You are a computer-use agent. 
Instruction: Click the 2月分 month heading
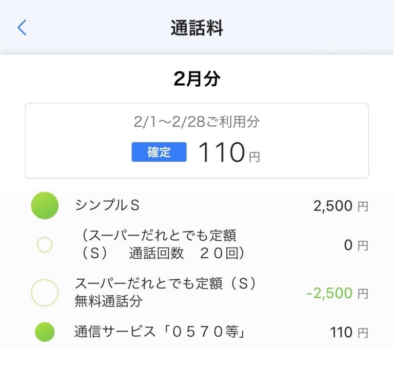click(x=196, y=79)
